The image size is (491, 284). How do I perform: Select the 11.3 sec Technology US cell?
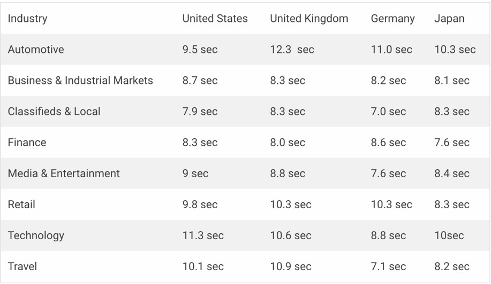click(203, 235)
